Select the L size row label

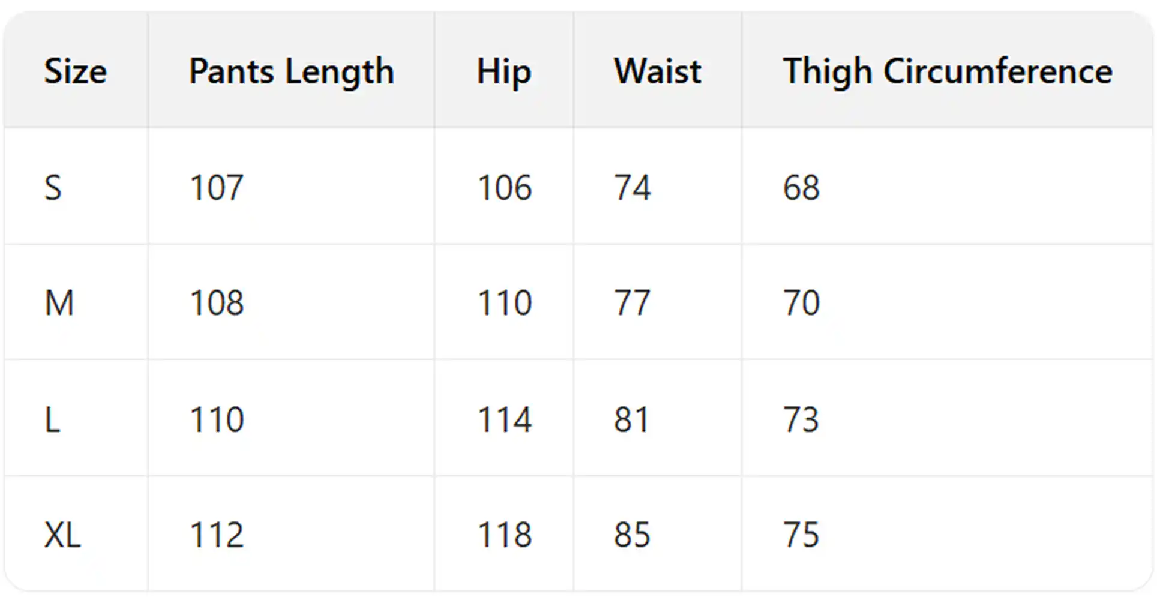(x=53, y=419)
